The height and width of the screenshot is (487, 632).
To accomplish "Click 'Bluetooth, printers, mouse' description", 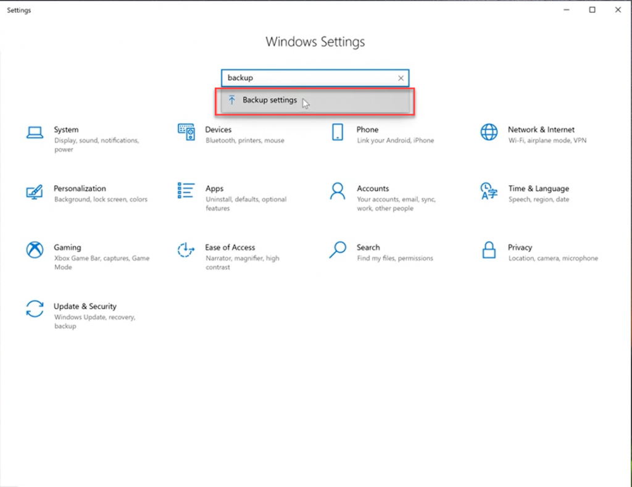I will (245, 140).
